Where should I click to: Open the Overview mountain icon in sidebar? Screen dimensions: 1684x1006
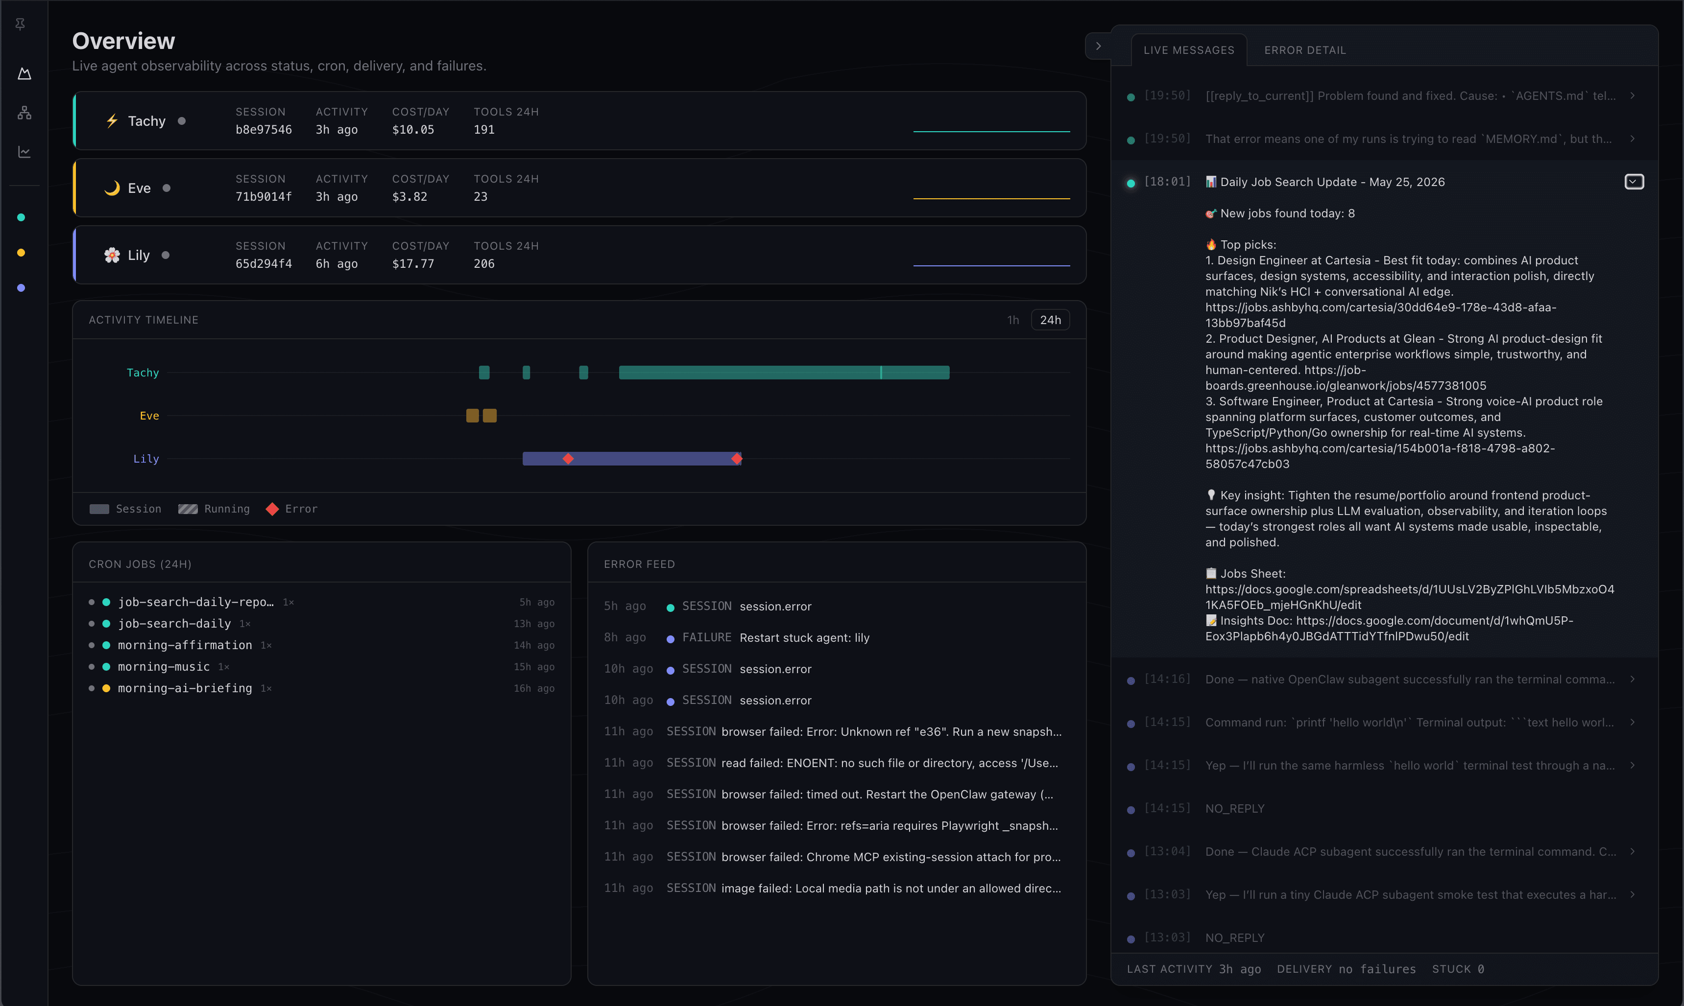[24, 73]
